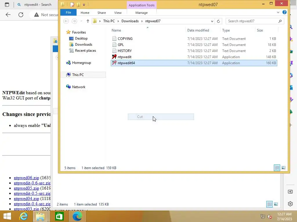The width and height of the screenshot is (297, 222).
Task: Open Recent places in navigation pane
Action: click(x=86, y=50)
